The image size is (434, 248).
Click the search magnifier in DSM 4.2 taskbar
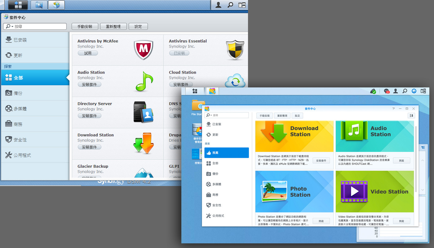click(230, 5)
